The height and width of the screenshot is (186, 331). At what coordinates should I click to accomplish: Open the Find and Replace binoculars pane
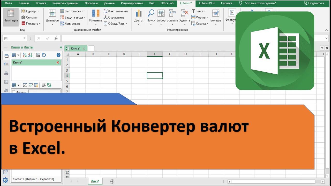[6, 90]
